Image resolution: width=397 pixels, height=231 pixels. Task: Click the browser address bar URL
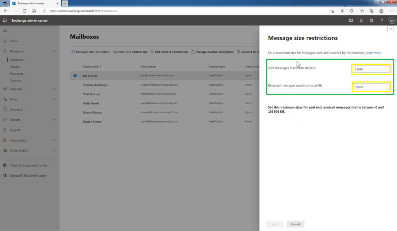(x=83, y=11)
